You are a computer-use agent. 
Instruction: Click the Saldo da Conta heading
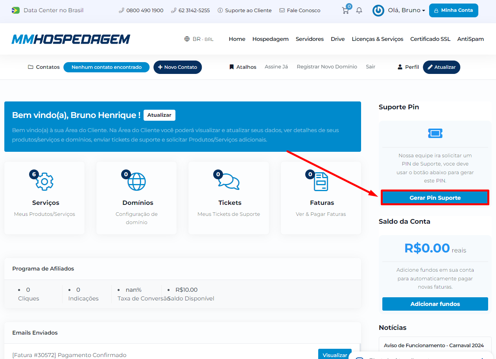tap(404, 221)
